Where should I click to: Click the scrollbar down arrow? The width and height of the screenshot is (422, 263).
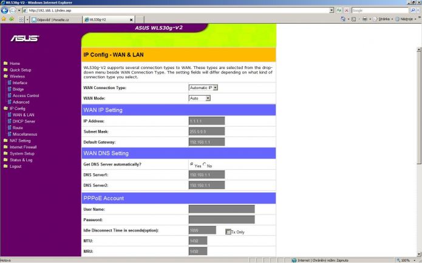point(419,255)
